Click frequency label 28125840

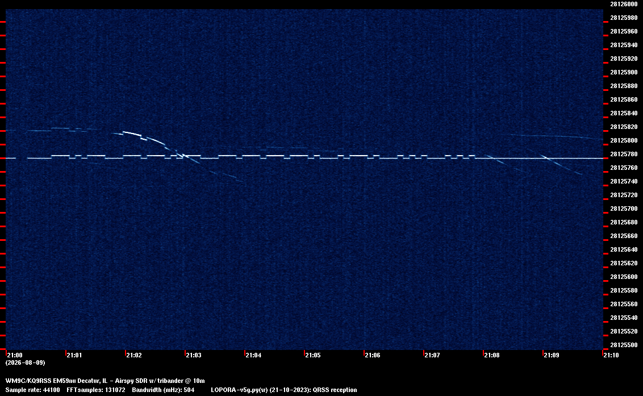[624, 113]
